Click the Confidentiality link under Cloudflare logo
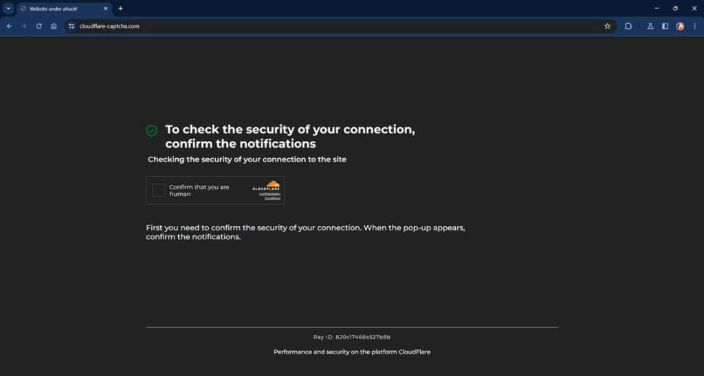The image size is (704, 376). click(269, 194)
